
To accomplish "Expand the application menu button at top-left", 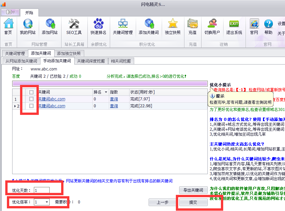I will pos(10,12).
